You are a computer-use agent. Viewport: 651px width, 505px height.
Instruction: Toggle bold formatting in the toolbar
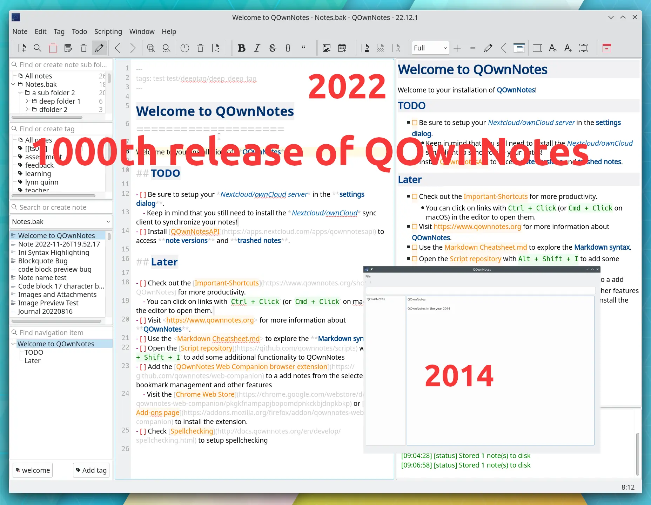click(242, 48)
